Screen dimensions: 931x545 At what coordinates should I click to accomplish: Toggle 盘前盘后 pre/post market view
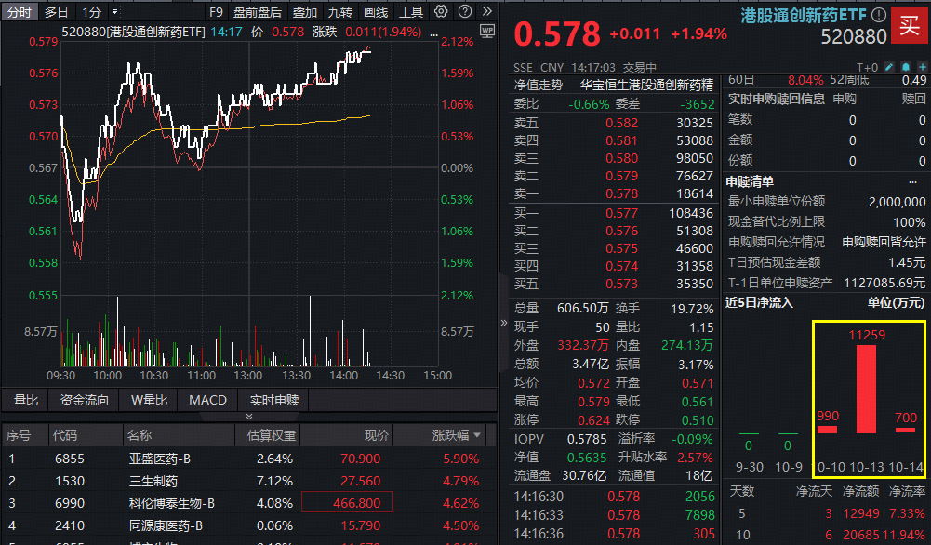point(258,12)
